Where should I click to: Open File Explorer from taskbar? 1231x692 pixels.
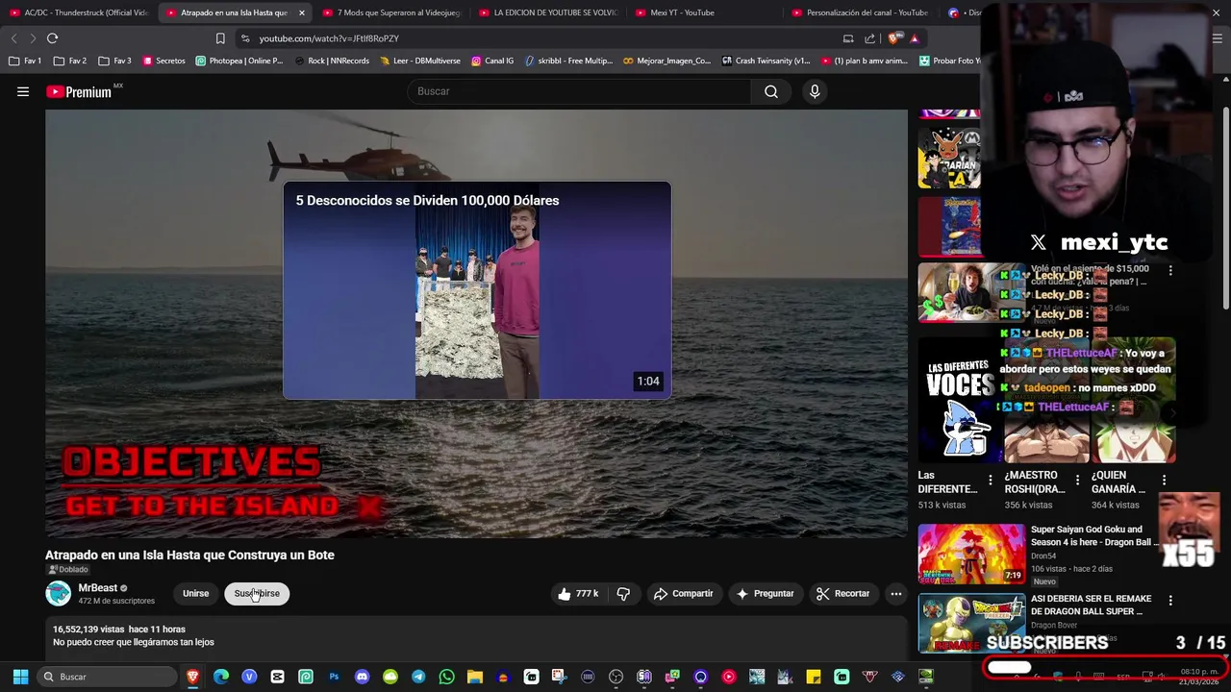point(474,677)
